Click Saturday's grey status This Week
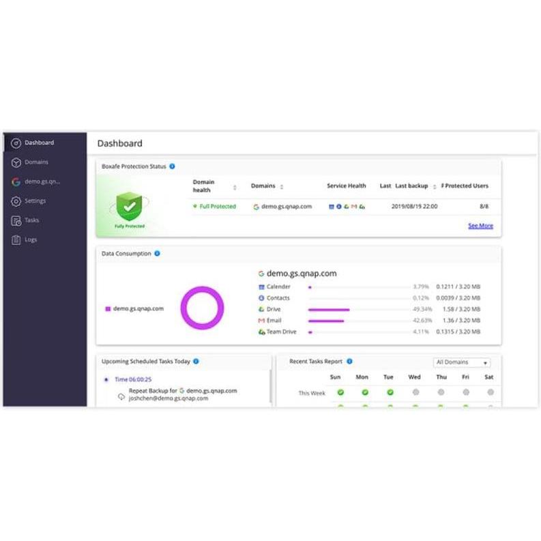Image resolution: width=541 pixels, height=541 pixels. [491, 392]
